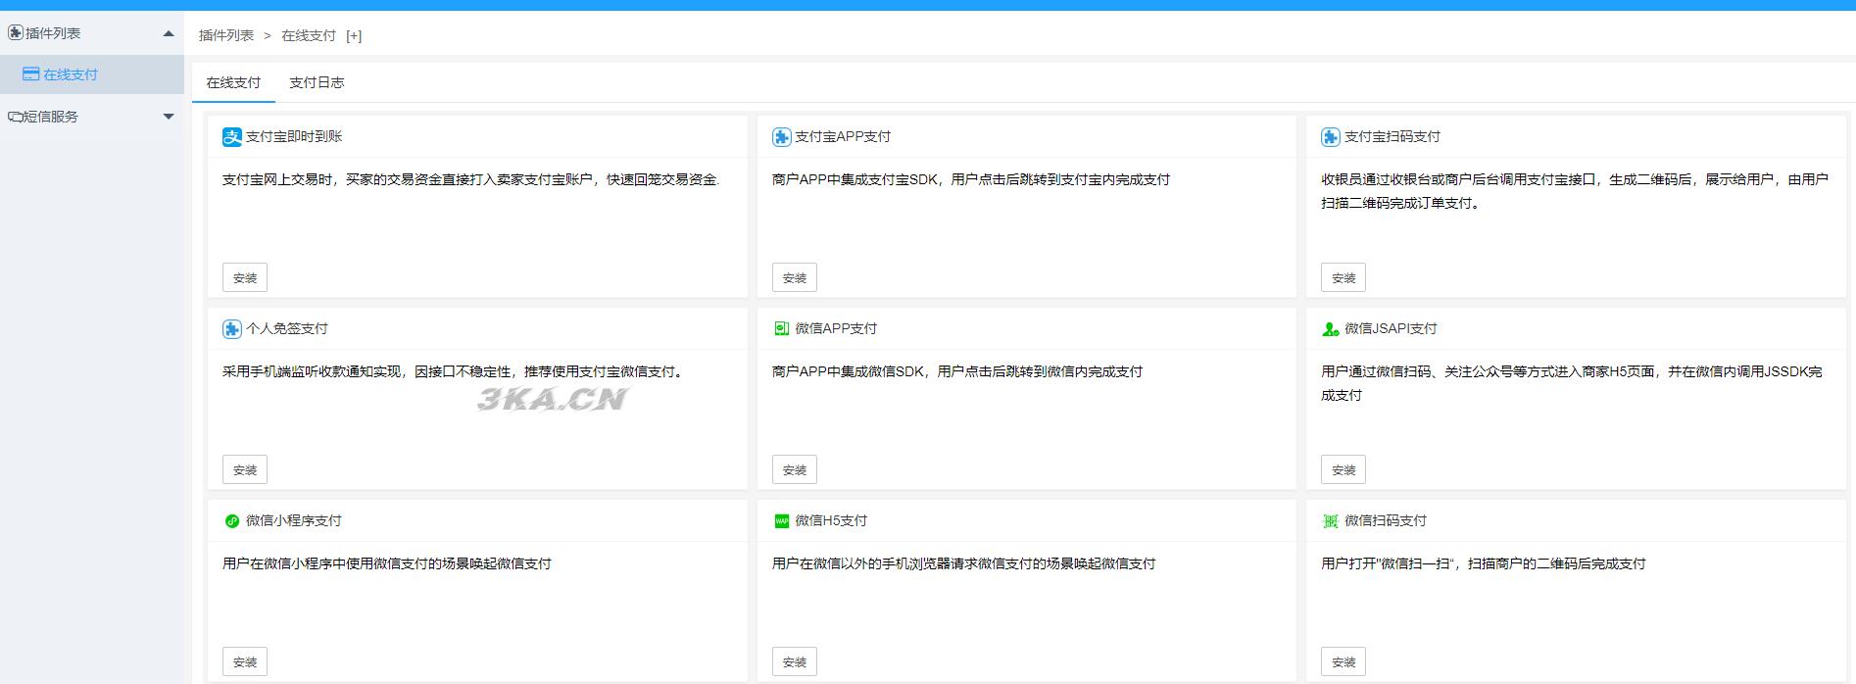Select the 在线支付 tab
This screenshot has width=1856, height=684.
(233, 83)
